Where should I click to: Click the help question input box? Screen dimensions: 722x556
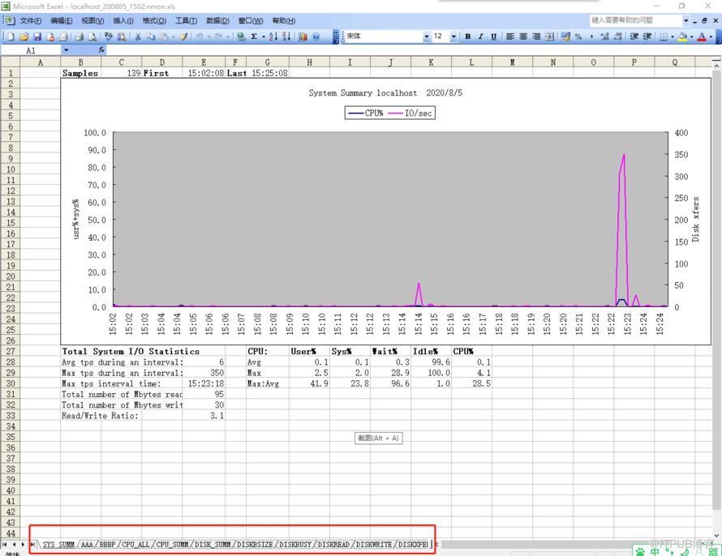coord(635,21)
